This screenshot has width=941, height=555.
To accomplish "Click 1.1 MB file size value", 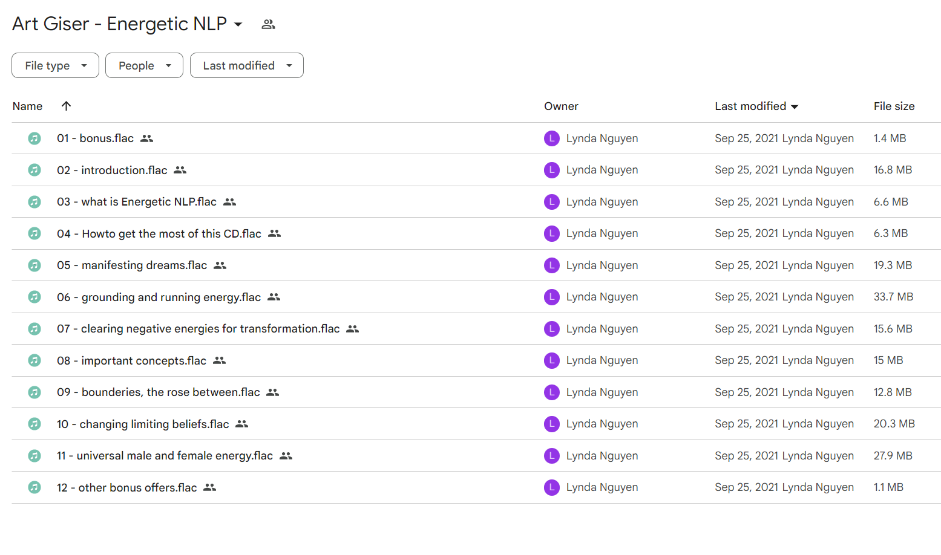I will (x=888, y=487).
